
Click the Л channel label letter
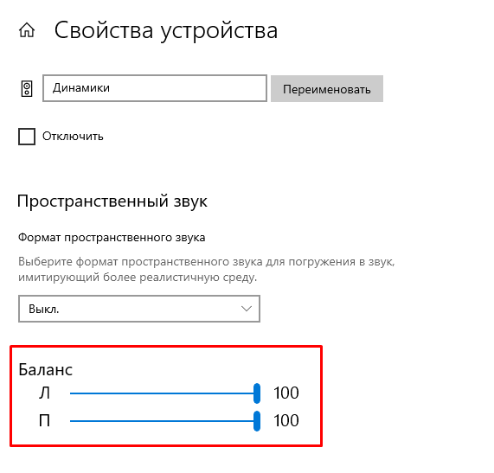coord(44,393)
